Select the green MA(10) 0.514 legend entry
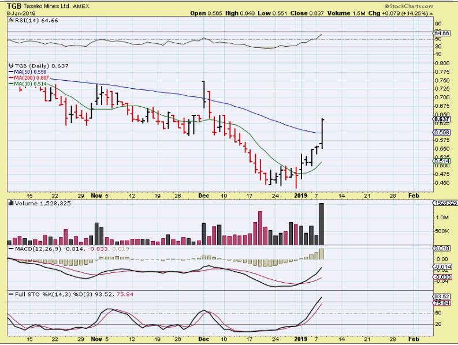 (28, 84)
